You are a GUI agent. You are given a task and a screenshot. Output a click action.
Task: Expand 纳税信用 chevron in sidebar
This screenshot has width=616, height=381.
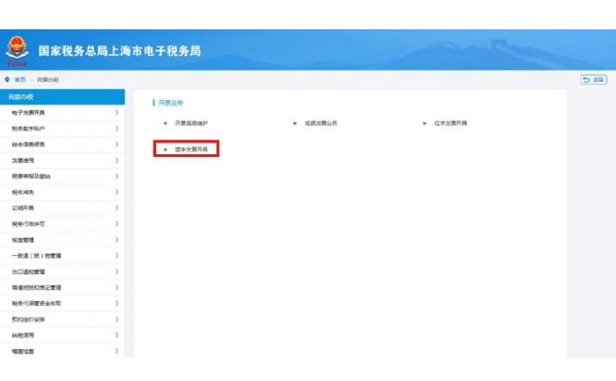(x=116, y=335)
